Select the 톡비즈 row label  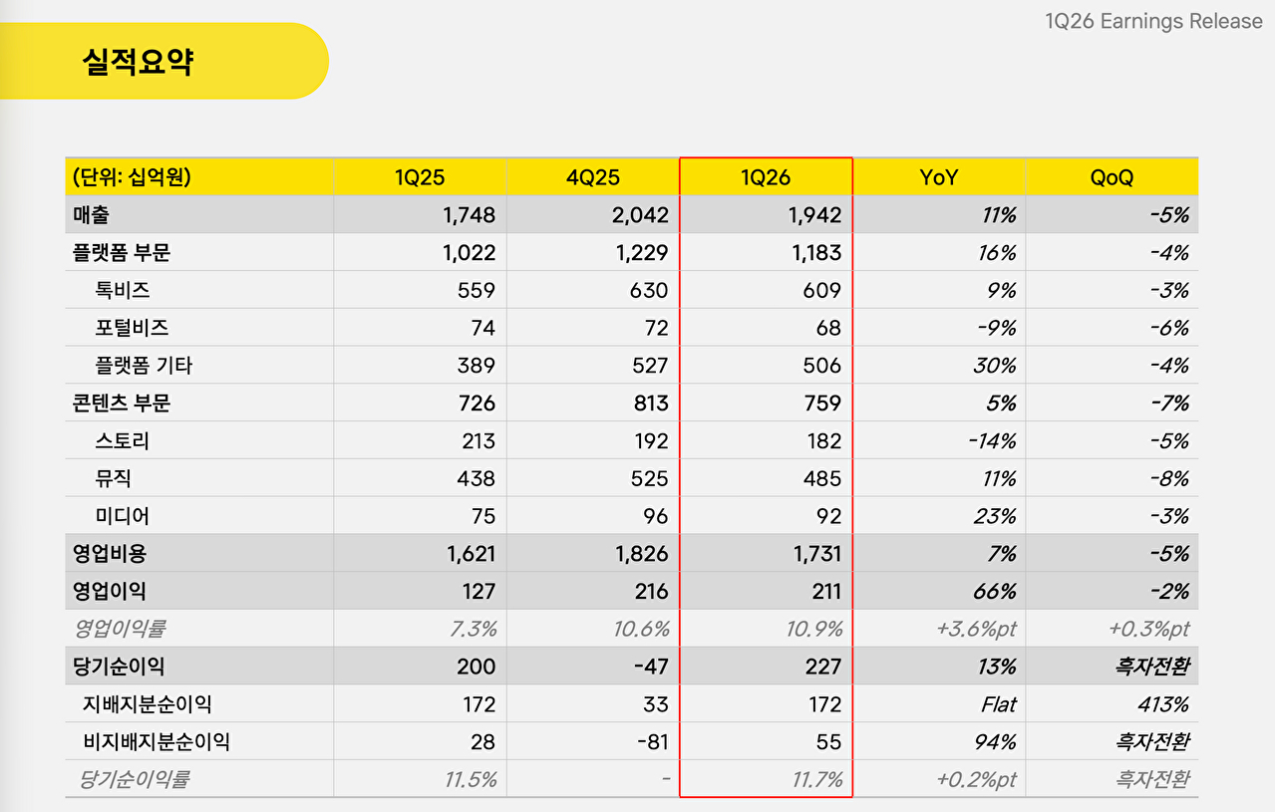(123, 291)
